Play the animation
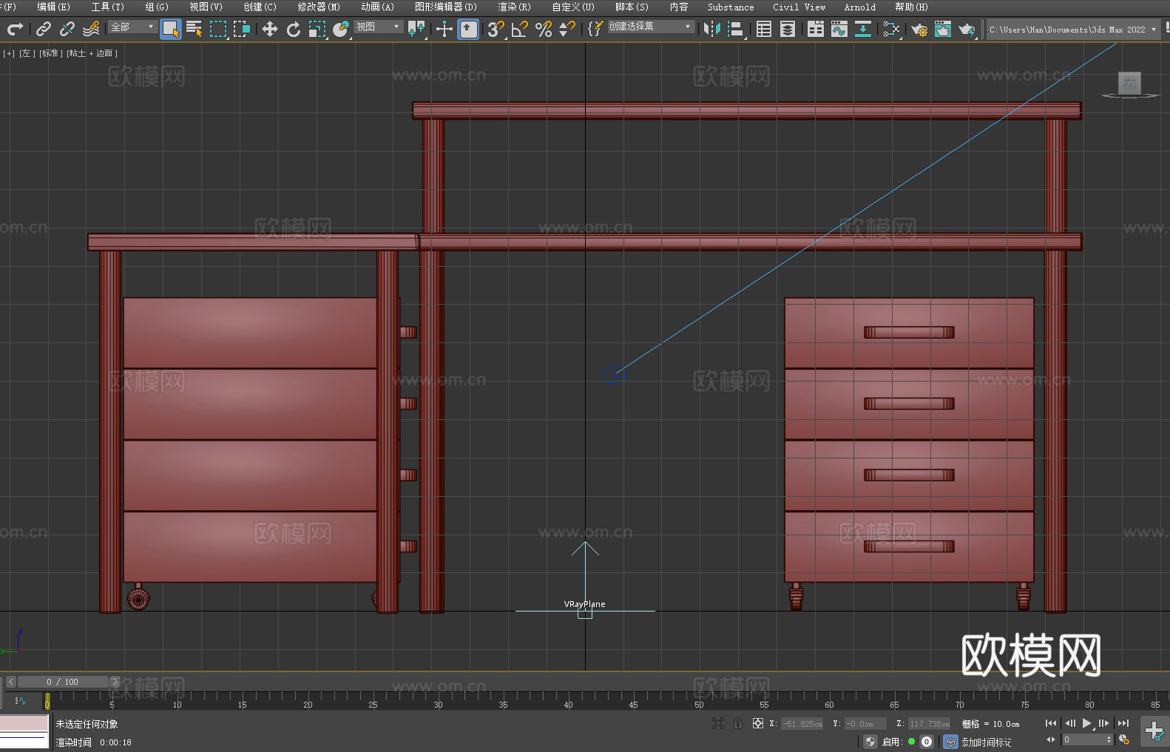The image size is (1170, 752). coord(1086,723)
